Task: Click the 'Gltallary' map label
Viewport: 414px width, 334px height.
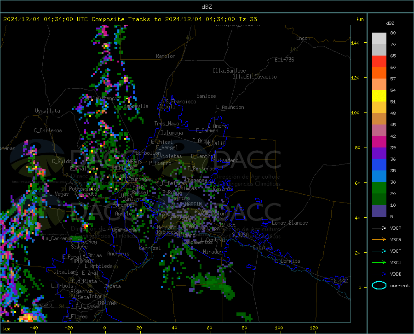Action: tap(66, 272)
